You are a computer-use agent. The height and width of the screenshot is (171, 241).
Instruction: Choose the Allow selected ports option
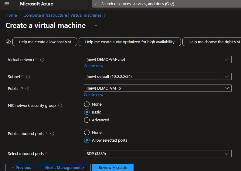tap(87, 140)
